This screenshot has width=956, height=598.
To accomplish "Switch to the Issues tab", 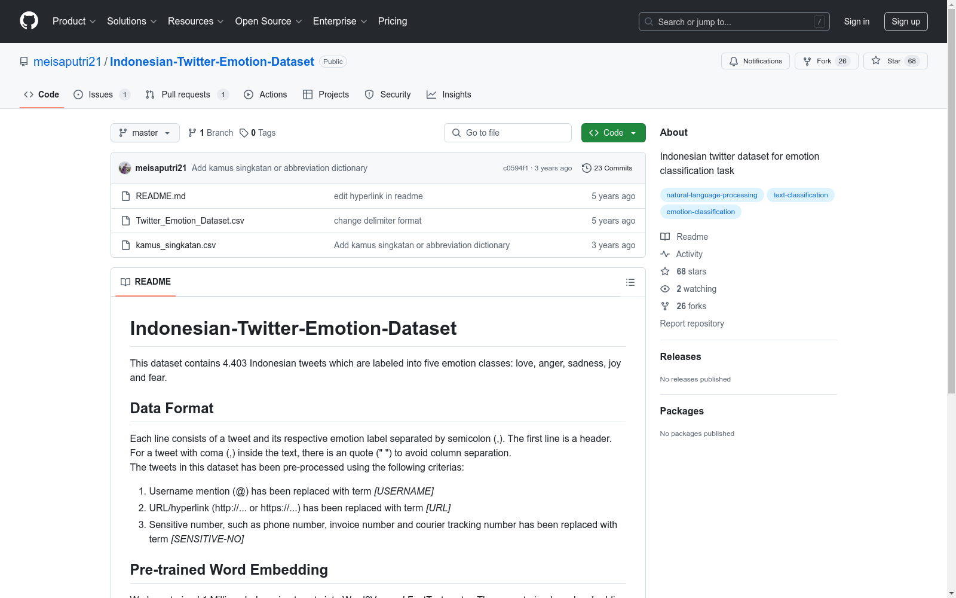I will coord(102,94).
